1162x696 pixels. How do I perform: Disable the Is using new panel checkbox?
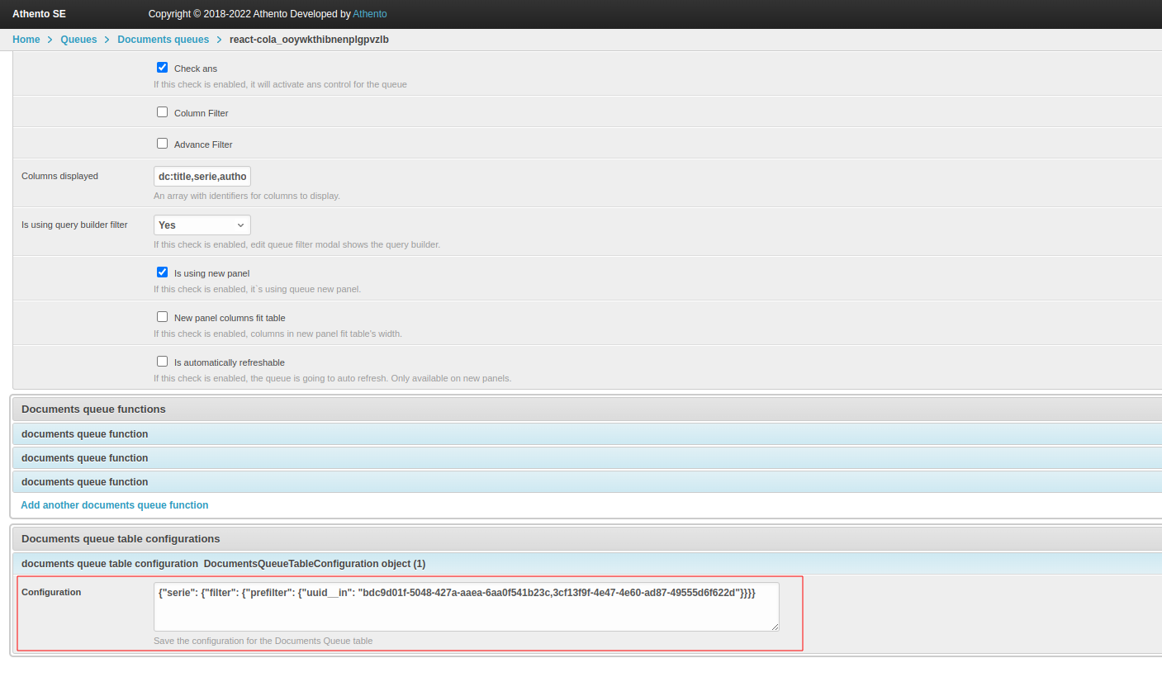pos(162,272)
